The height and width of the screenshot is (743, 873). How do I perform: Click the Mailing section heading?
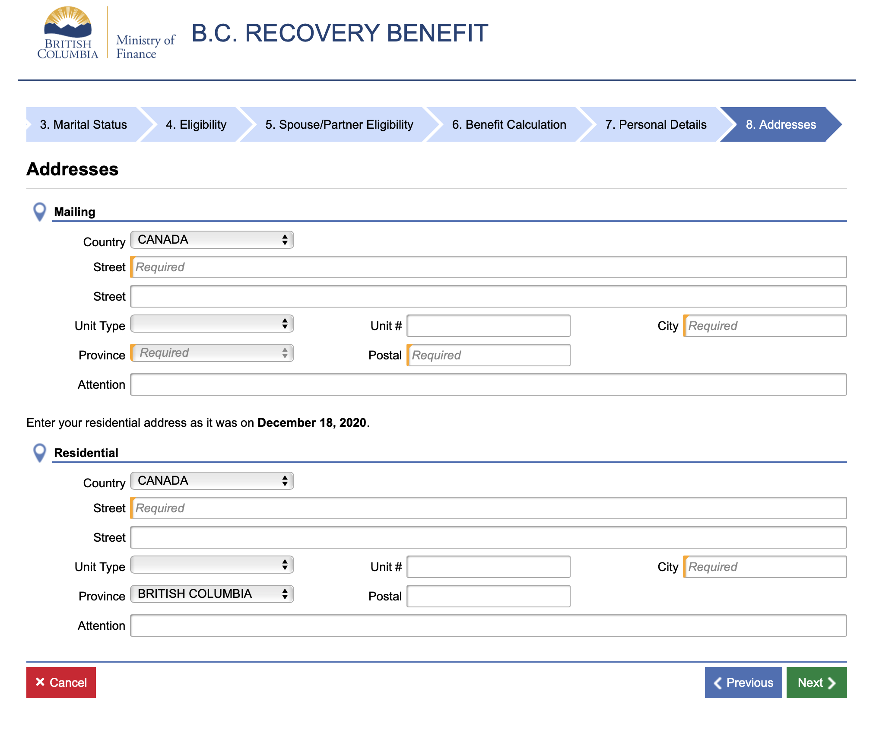click(x=75, y=212)
